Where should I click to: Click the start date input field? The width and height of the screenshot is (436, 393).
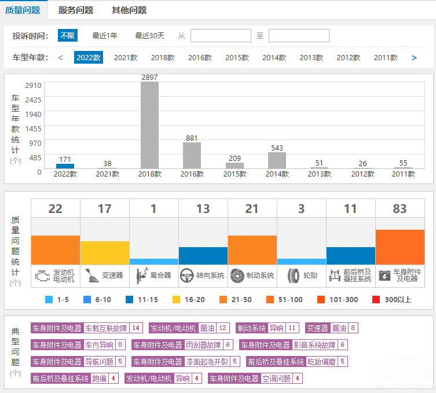(221, 36)
